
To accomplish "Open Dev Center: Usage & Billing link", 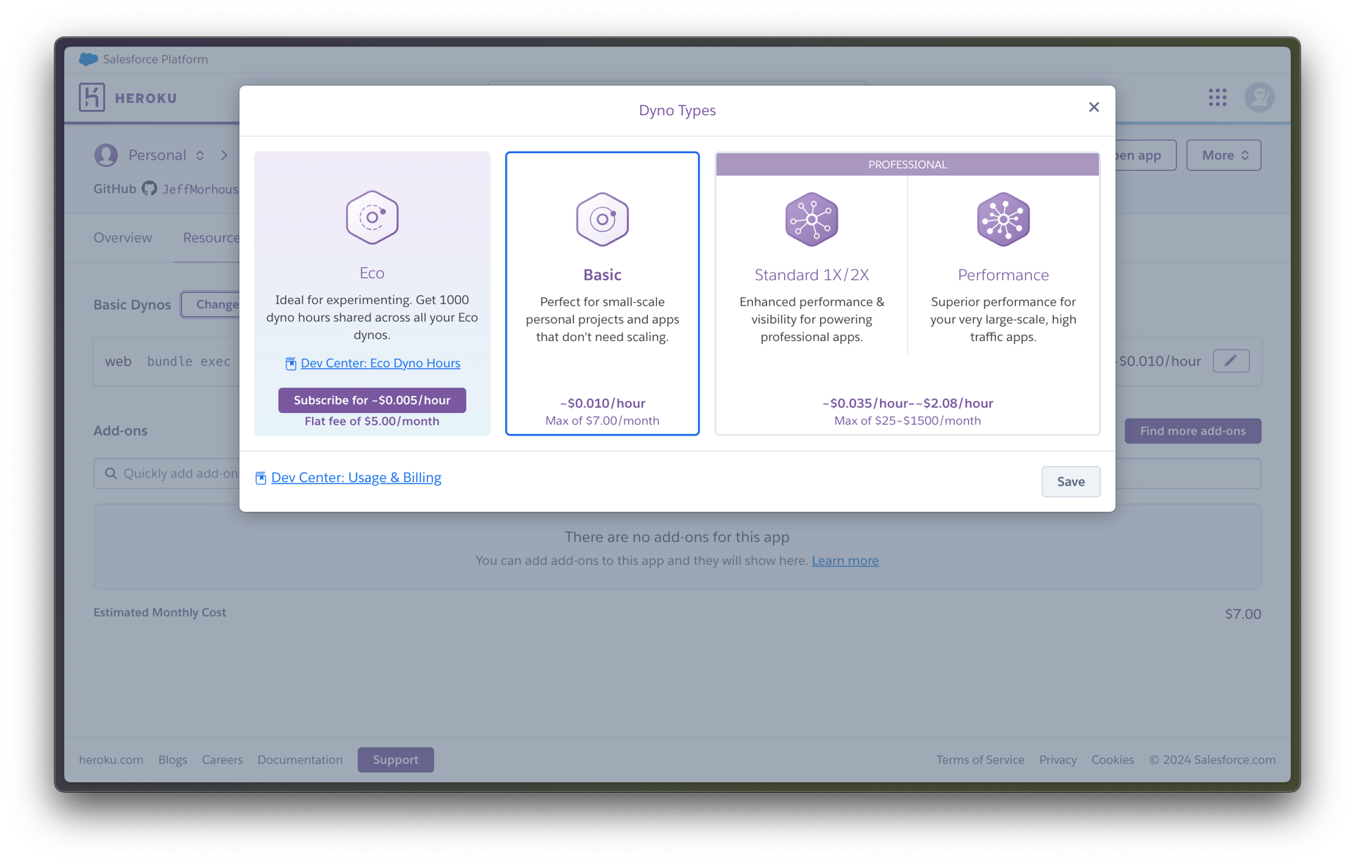I will [356, 477].
